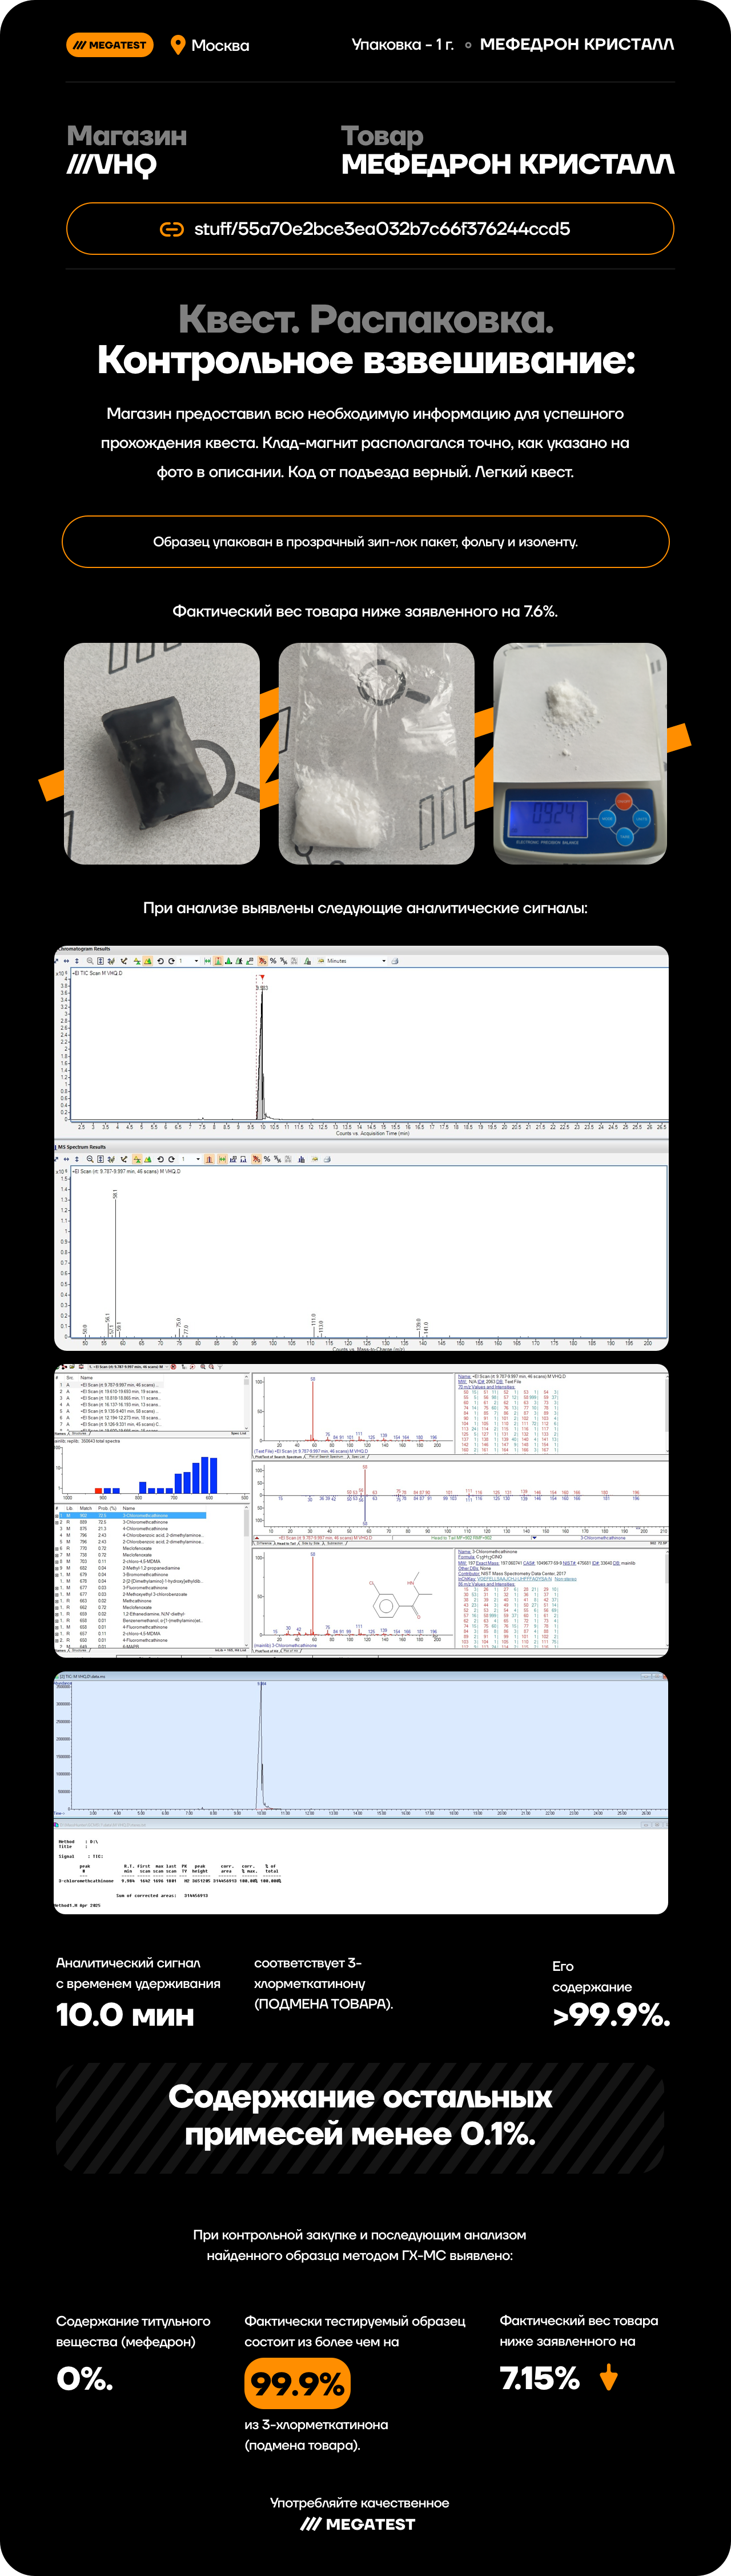Open the number dropdown in Chromatogram Results toolbar

(196, 961)
